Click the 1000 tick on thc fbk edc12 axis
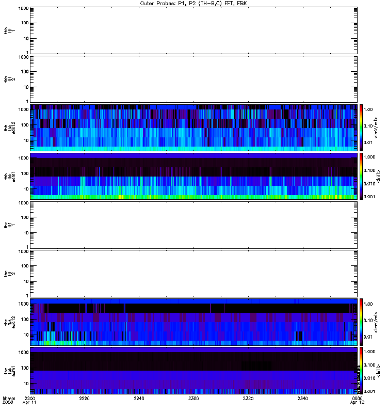Screen dimensions: 387x413 pyautogui.click(x=23, y=304)
